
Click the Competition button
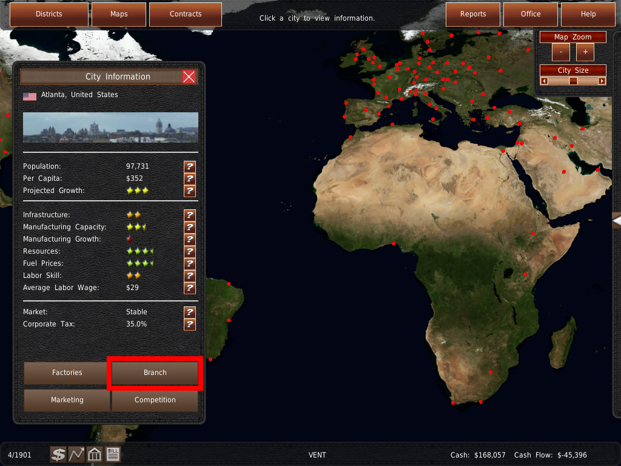(155, 400)
